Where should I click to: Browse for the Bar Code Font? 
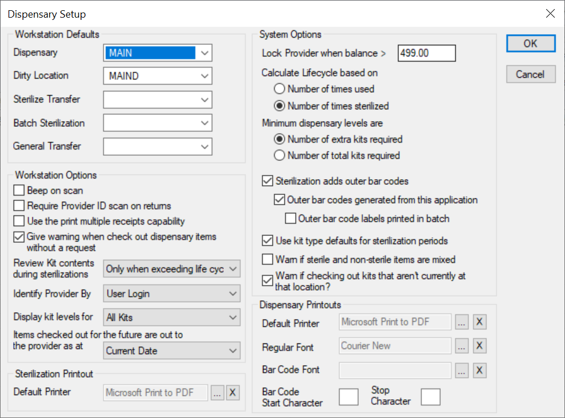coord(462,370)
